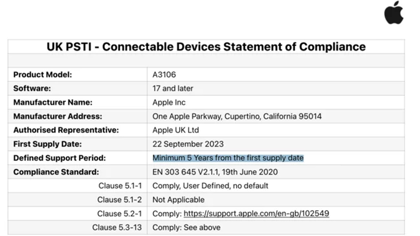
Task: Click the document title heading
Action: coord(206,47)
